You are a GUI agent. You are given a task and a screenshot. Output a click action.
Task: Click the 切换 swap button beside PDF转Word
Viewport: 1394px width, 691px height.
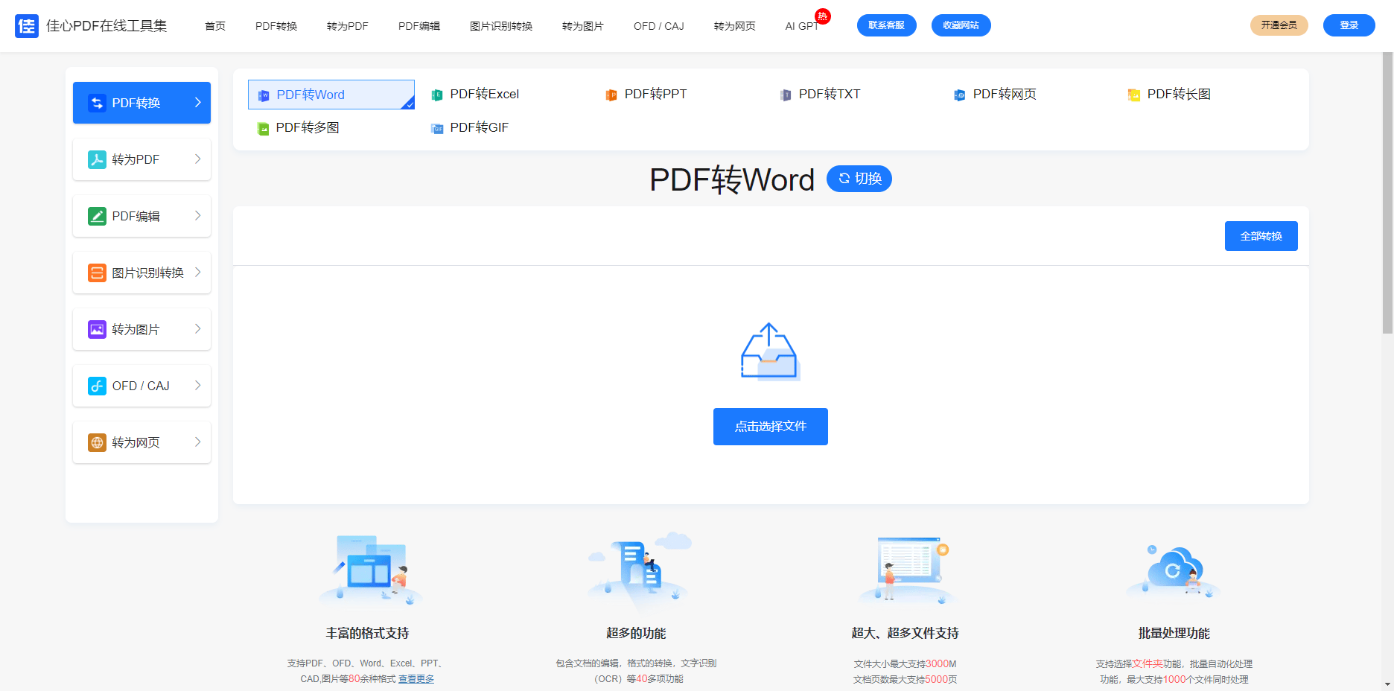(859, 179)
